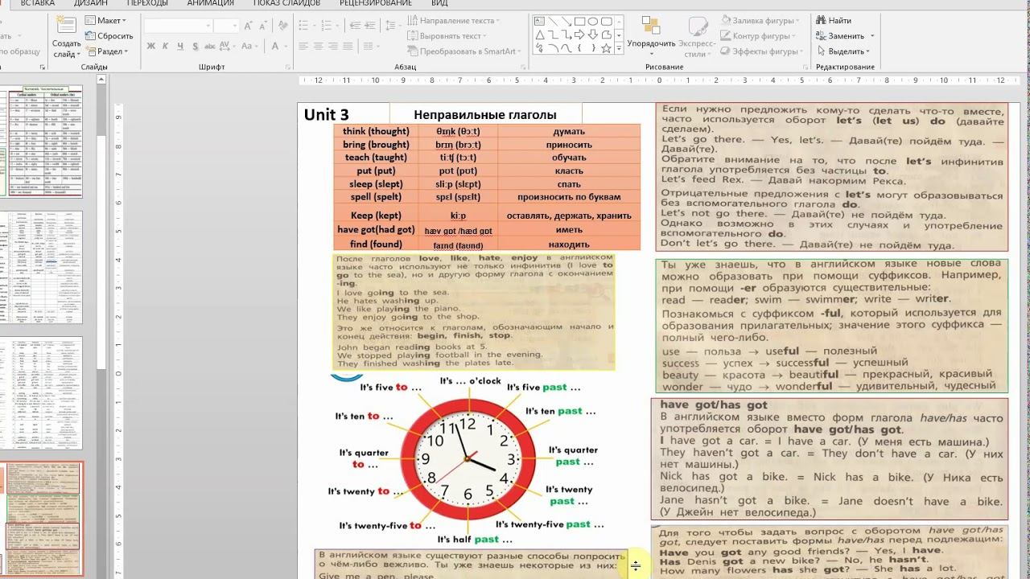Choose the Curve shape
This screenshot has height=579, width=1030.
pyautogui.click(x=566, y=48)
